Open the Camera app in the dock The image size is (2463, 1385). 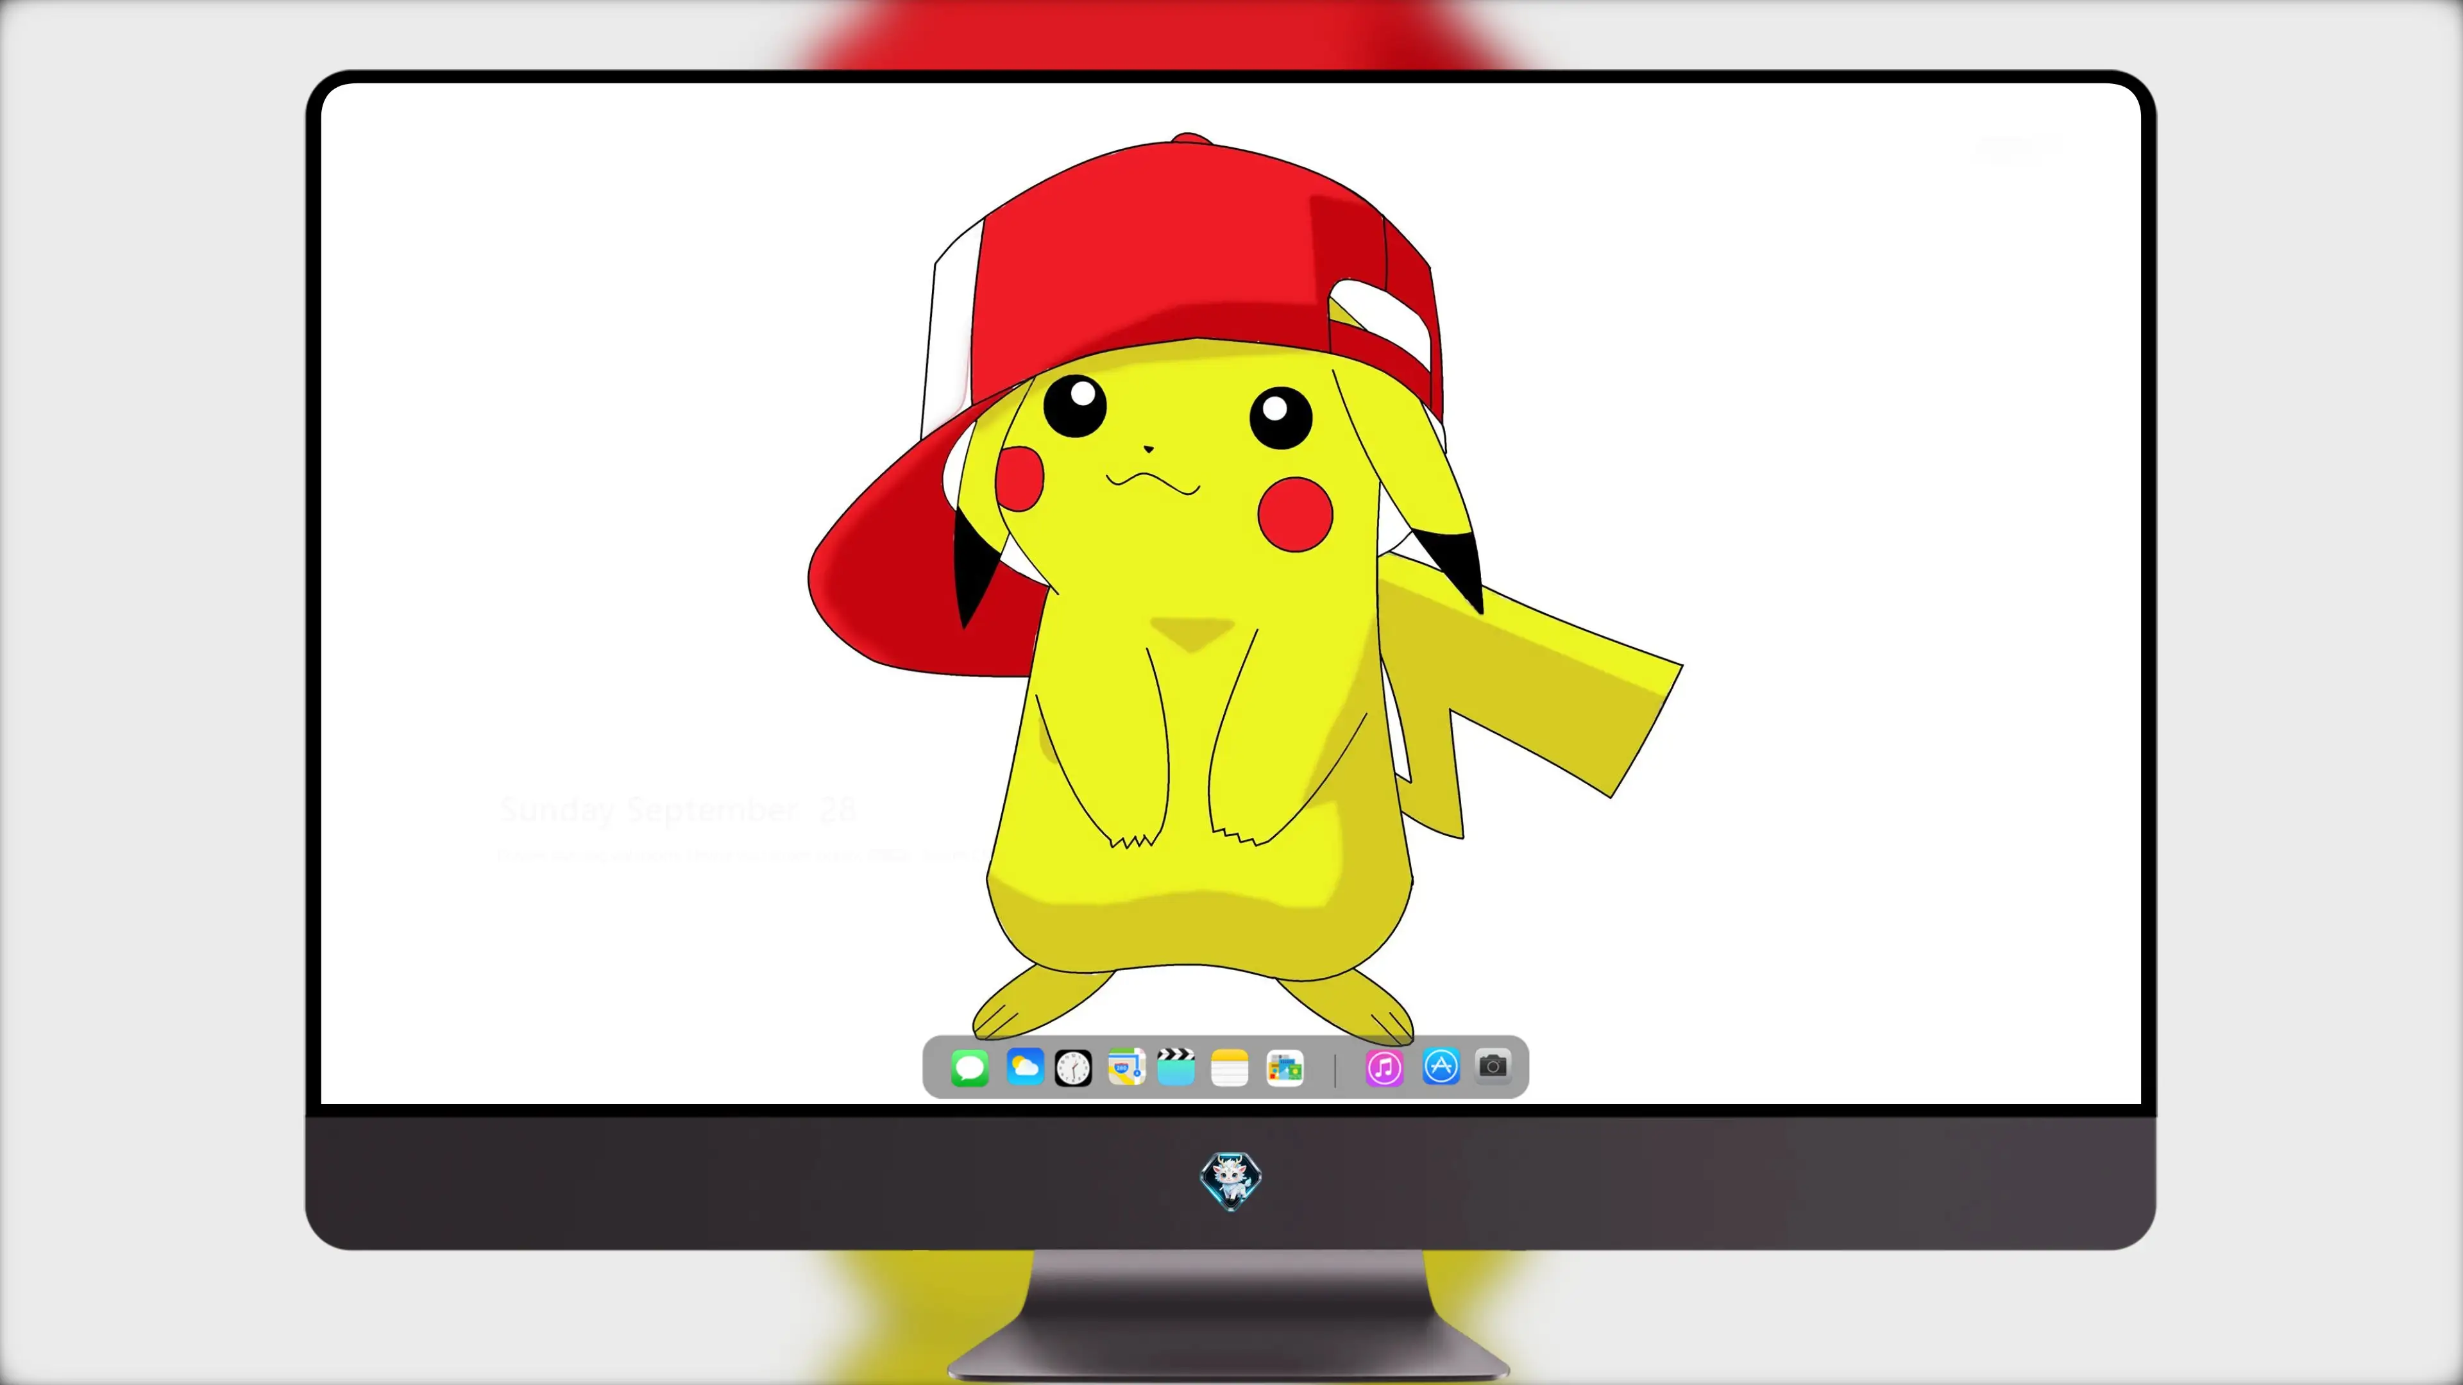(1493, 1066)
